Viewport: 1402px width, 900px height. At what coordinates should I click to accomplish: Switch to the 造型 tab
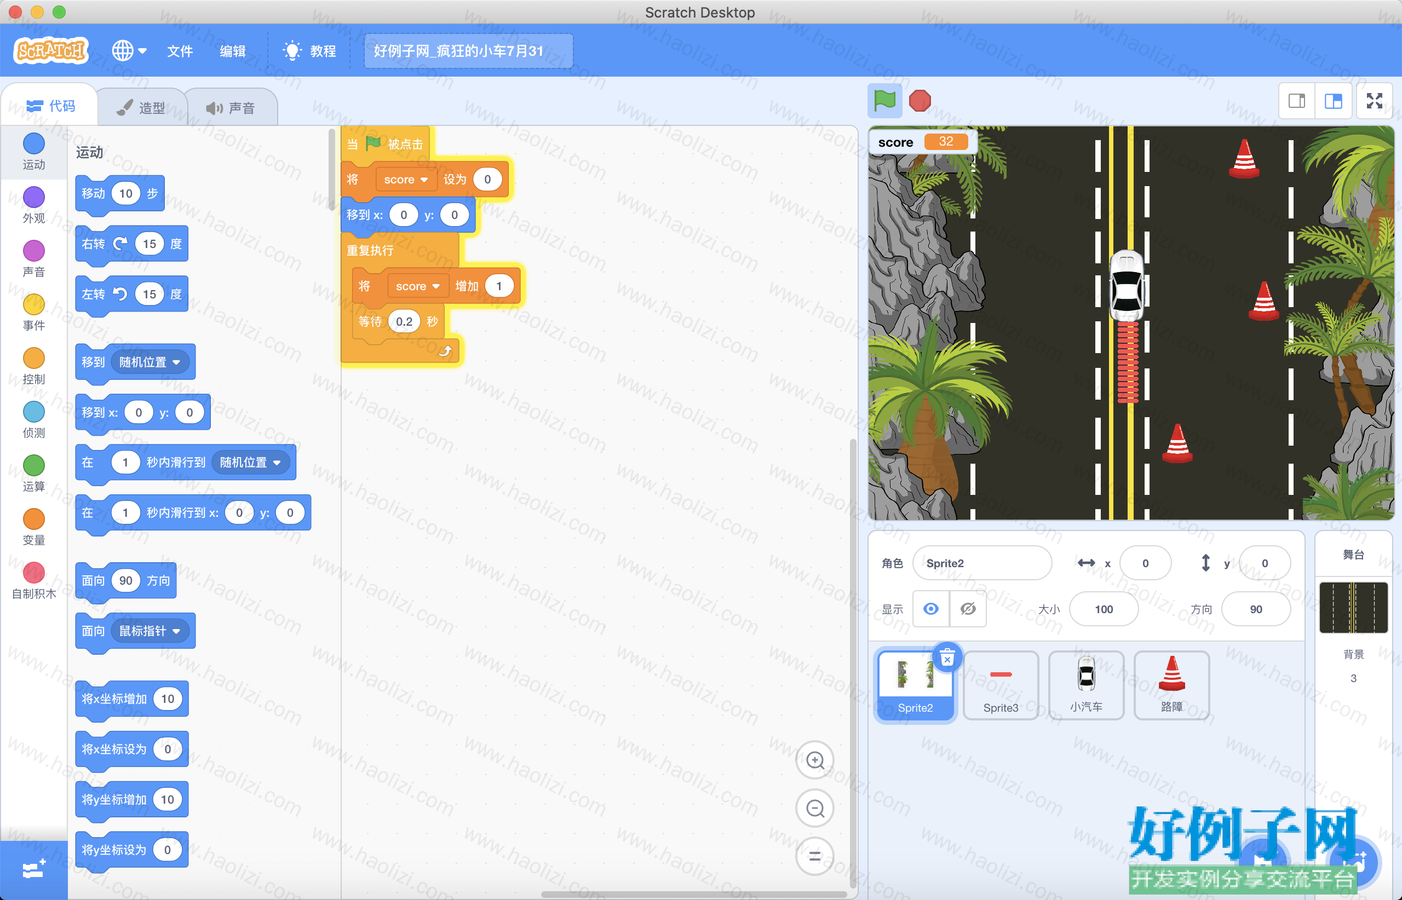(x=141, y=107)
